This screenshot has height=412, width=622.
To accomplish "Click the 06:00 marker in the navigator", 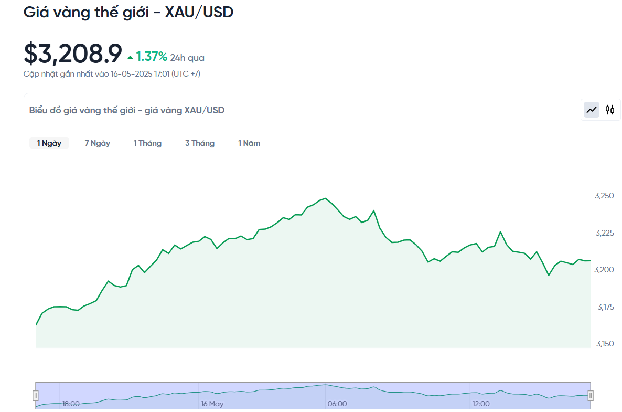I will [x=337, y=404].
